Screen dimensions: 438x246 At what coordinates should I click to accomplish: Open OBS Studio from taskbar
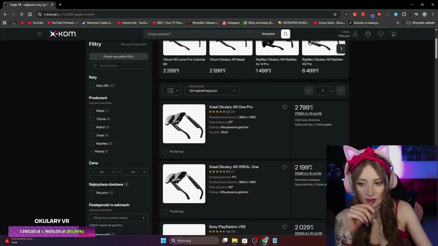(255, 241)
